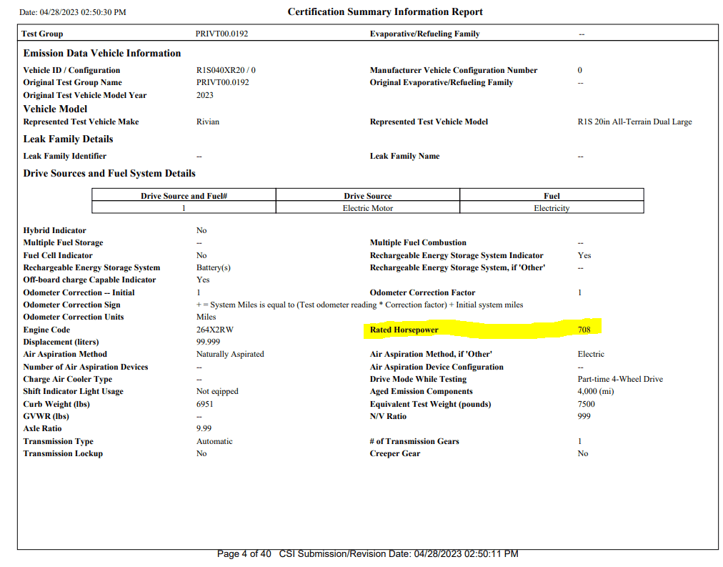Click the odometer correction sign formula text

coord(359,305)
